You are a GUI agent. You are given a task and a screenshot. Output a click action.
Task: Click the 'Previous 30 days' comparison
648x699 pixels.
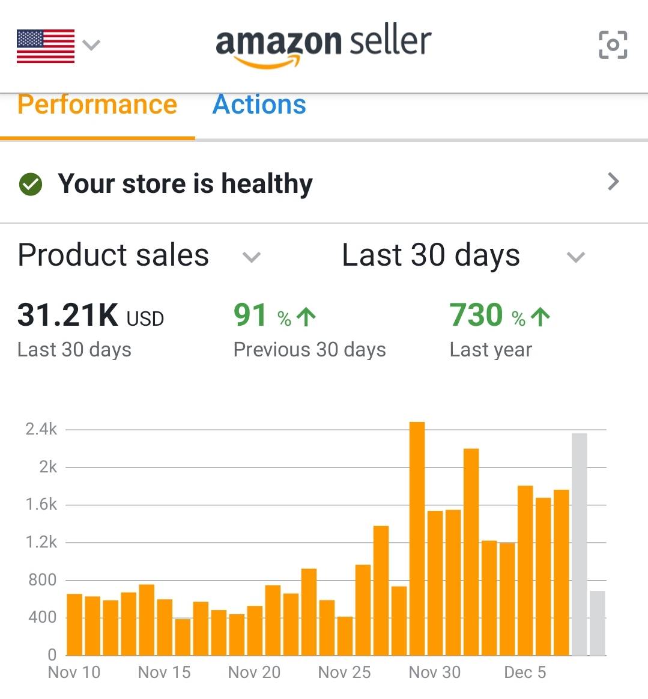click(309, 350)
